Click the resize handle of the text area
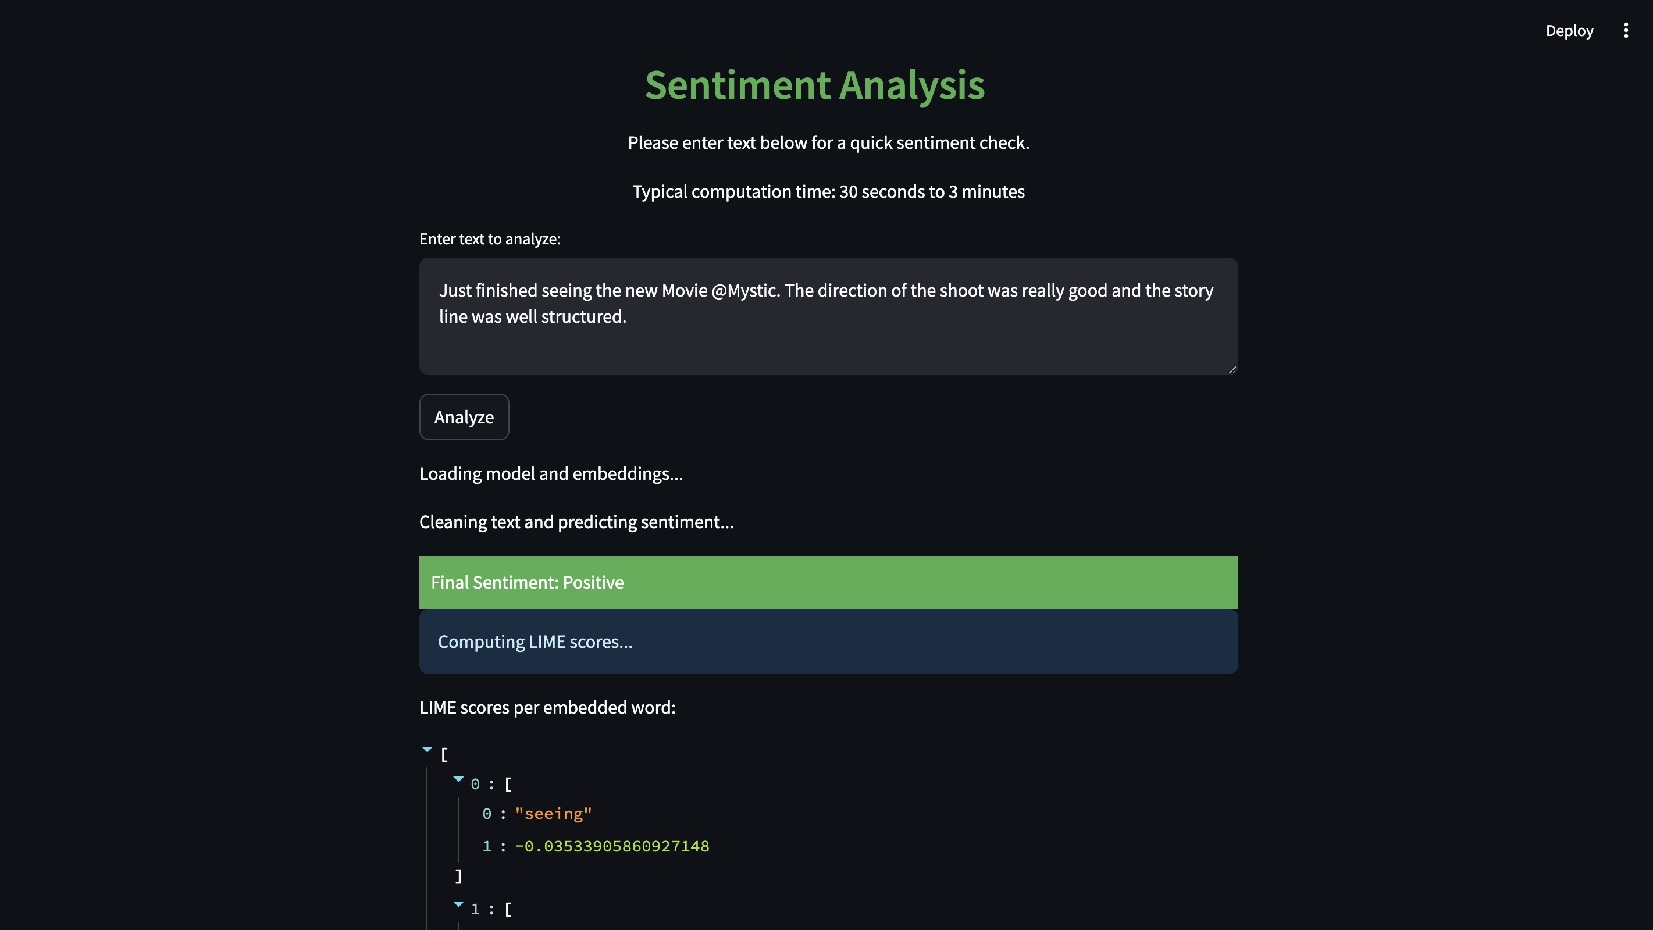 [1231, 369]
